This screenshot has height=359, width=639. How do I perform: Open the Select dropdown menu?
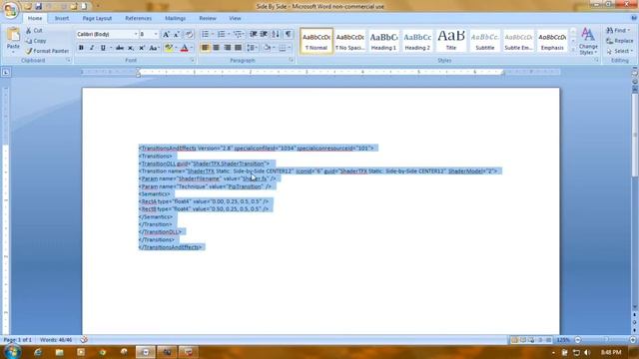(x=619, y=51)
